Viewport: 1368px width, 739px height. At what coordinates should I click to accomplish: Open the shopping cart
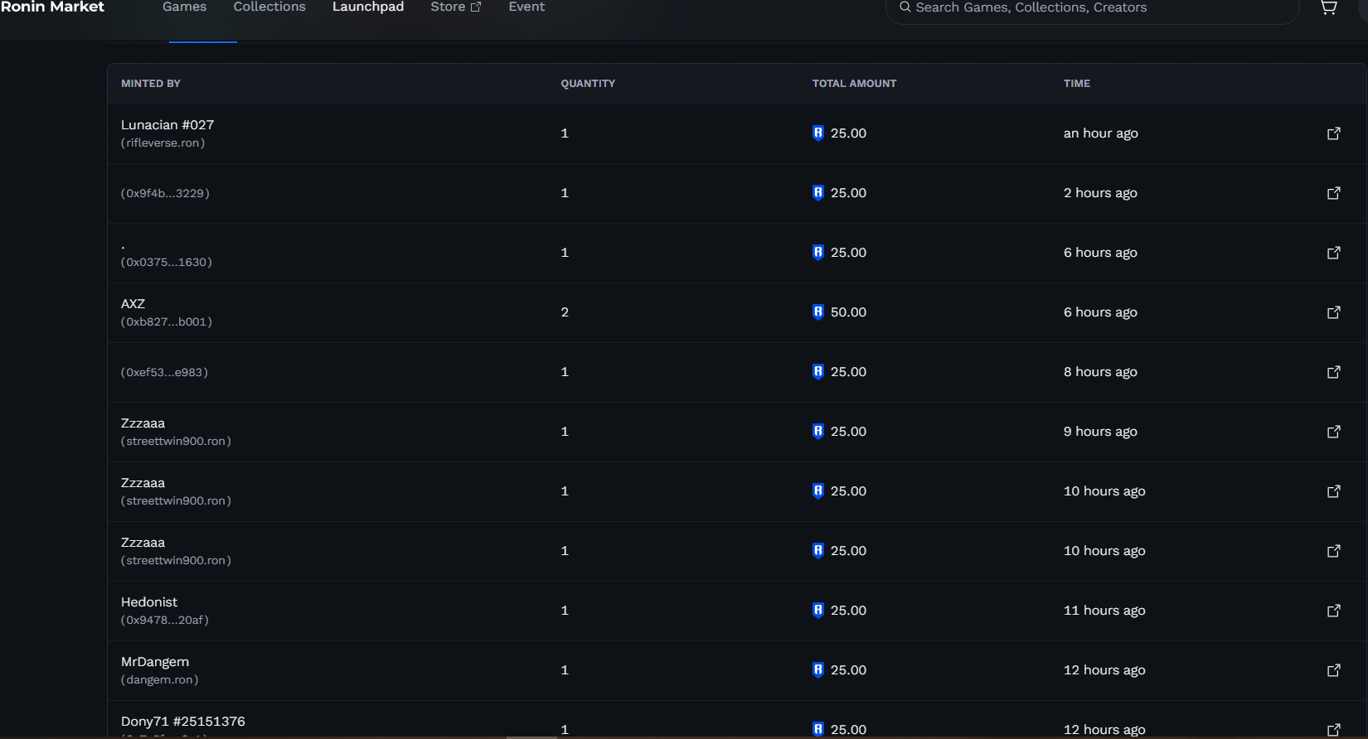(1328, 7)
